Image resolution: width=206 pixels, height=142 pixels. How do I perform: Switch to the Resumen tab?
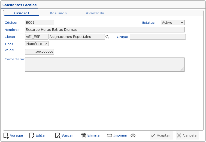pyautogui.click(x=58, y=13)
